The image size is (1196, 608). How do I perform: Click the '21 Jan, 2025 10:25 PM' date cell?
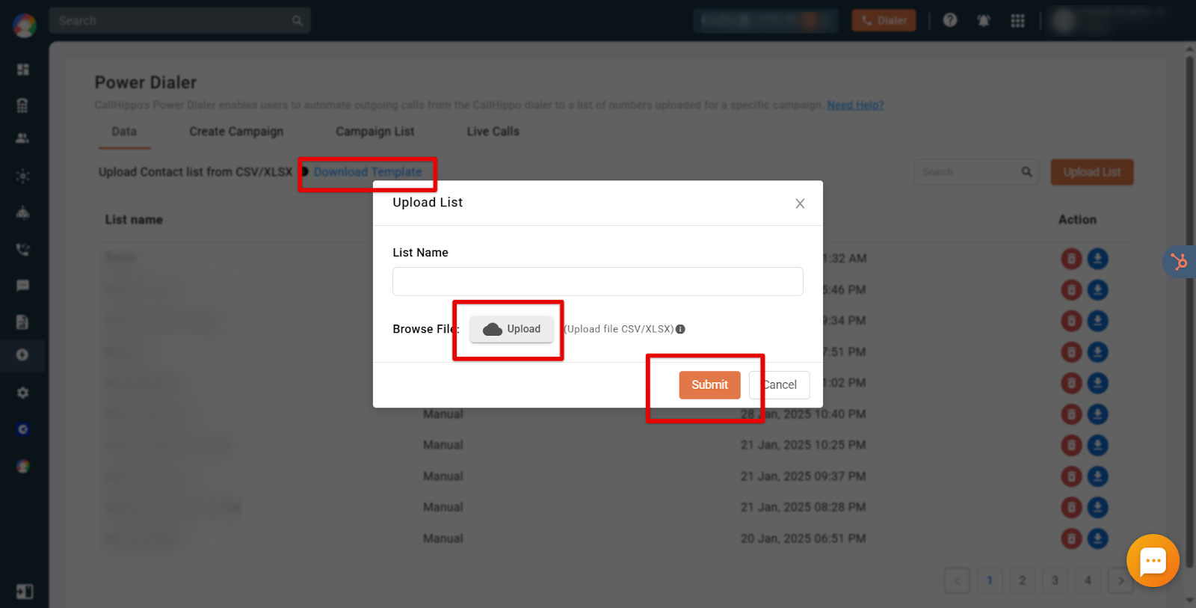(x=803, y=445)
